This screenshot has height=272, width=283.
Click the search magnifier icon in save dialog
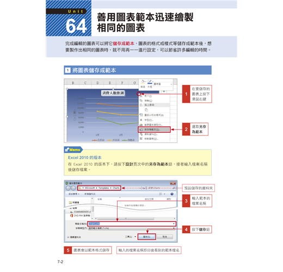(174, 188)
